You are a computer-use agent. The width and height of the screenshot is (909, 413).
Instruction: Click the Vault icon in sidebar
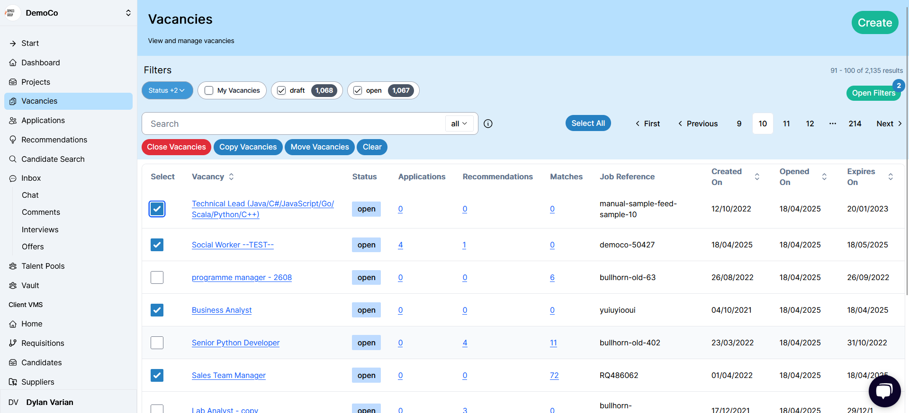click(13, 285)
